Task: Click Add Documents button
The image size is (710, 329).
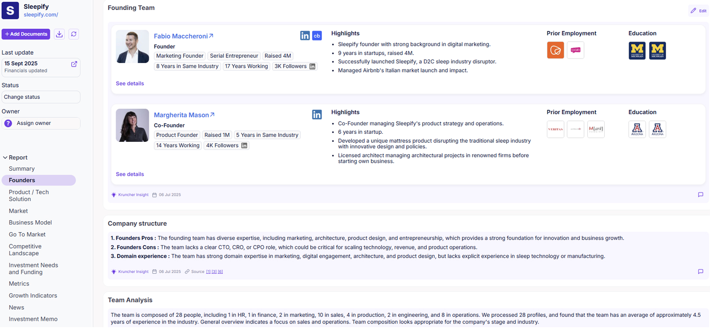Action: click(26, 34)
